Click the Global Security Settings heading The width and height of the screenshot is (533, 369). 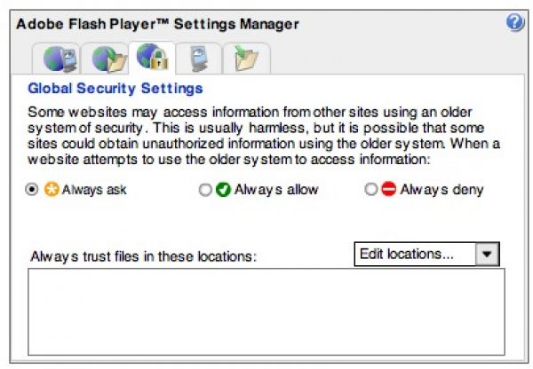pos(116,89)
